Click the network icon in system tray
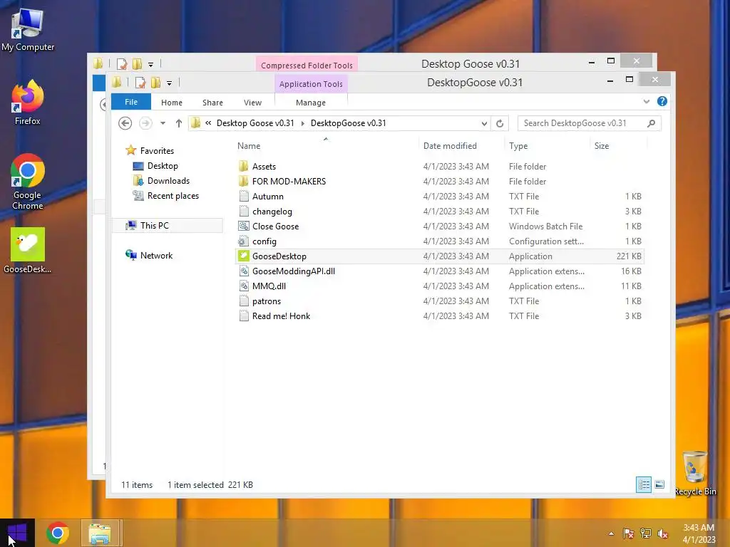This screenshot has height=547, width=730. tap(645, 533)
